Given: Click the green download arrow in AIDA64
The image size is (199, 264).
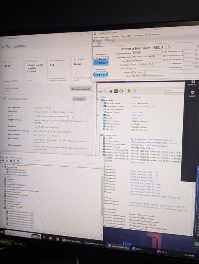Looking at the screenshot, I should [129, 91].
